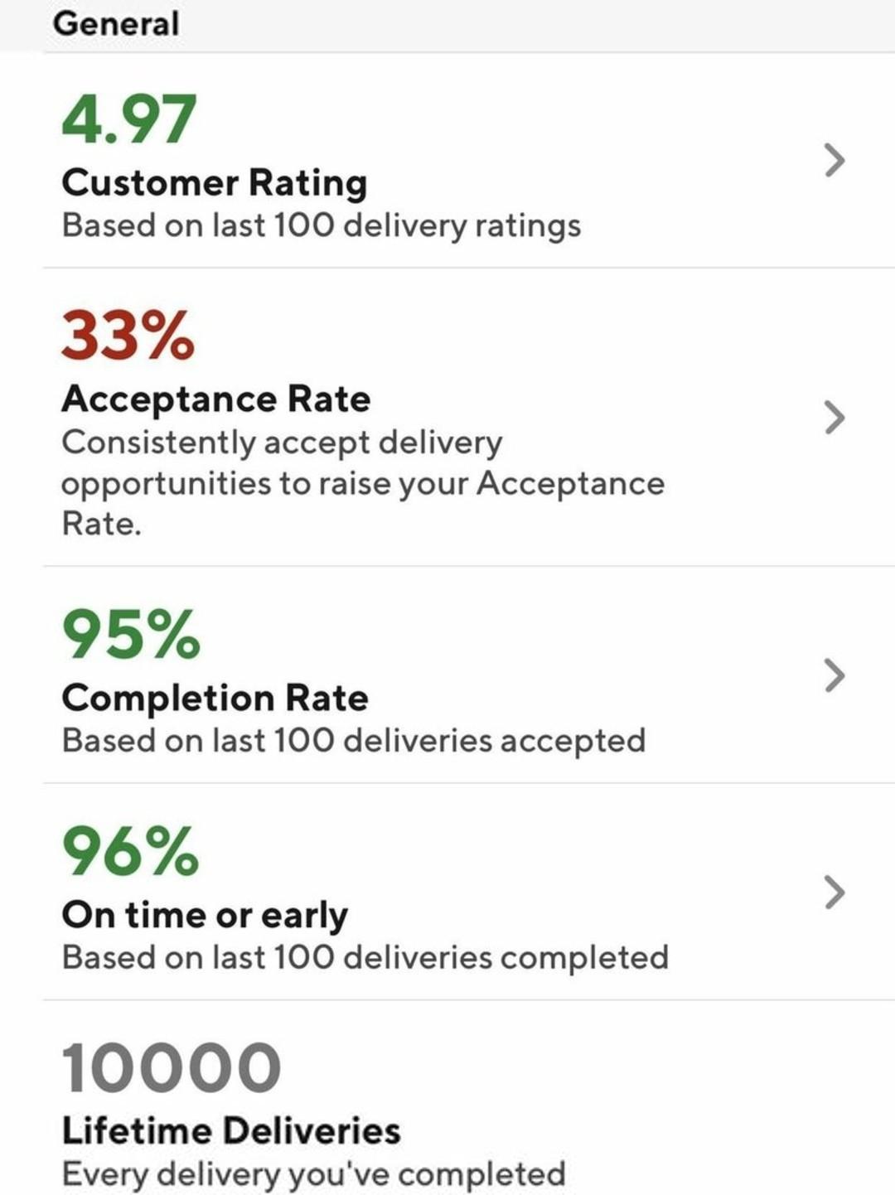The image size is (895, 1195).
Task: Open the On time or early chevron
Action: click(x=835, y=892)
